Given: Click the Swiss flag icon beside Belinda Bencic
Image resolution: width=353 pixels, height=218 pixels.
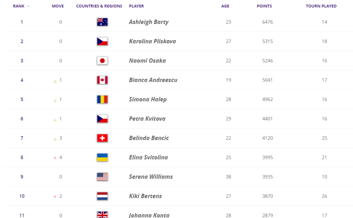Looking at the screenshot, I should click(102, 138).
